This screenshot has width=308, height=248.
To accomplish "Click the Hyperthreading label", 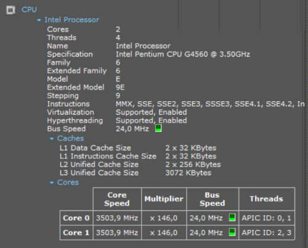I will (x=75, y=120).
